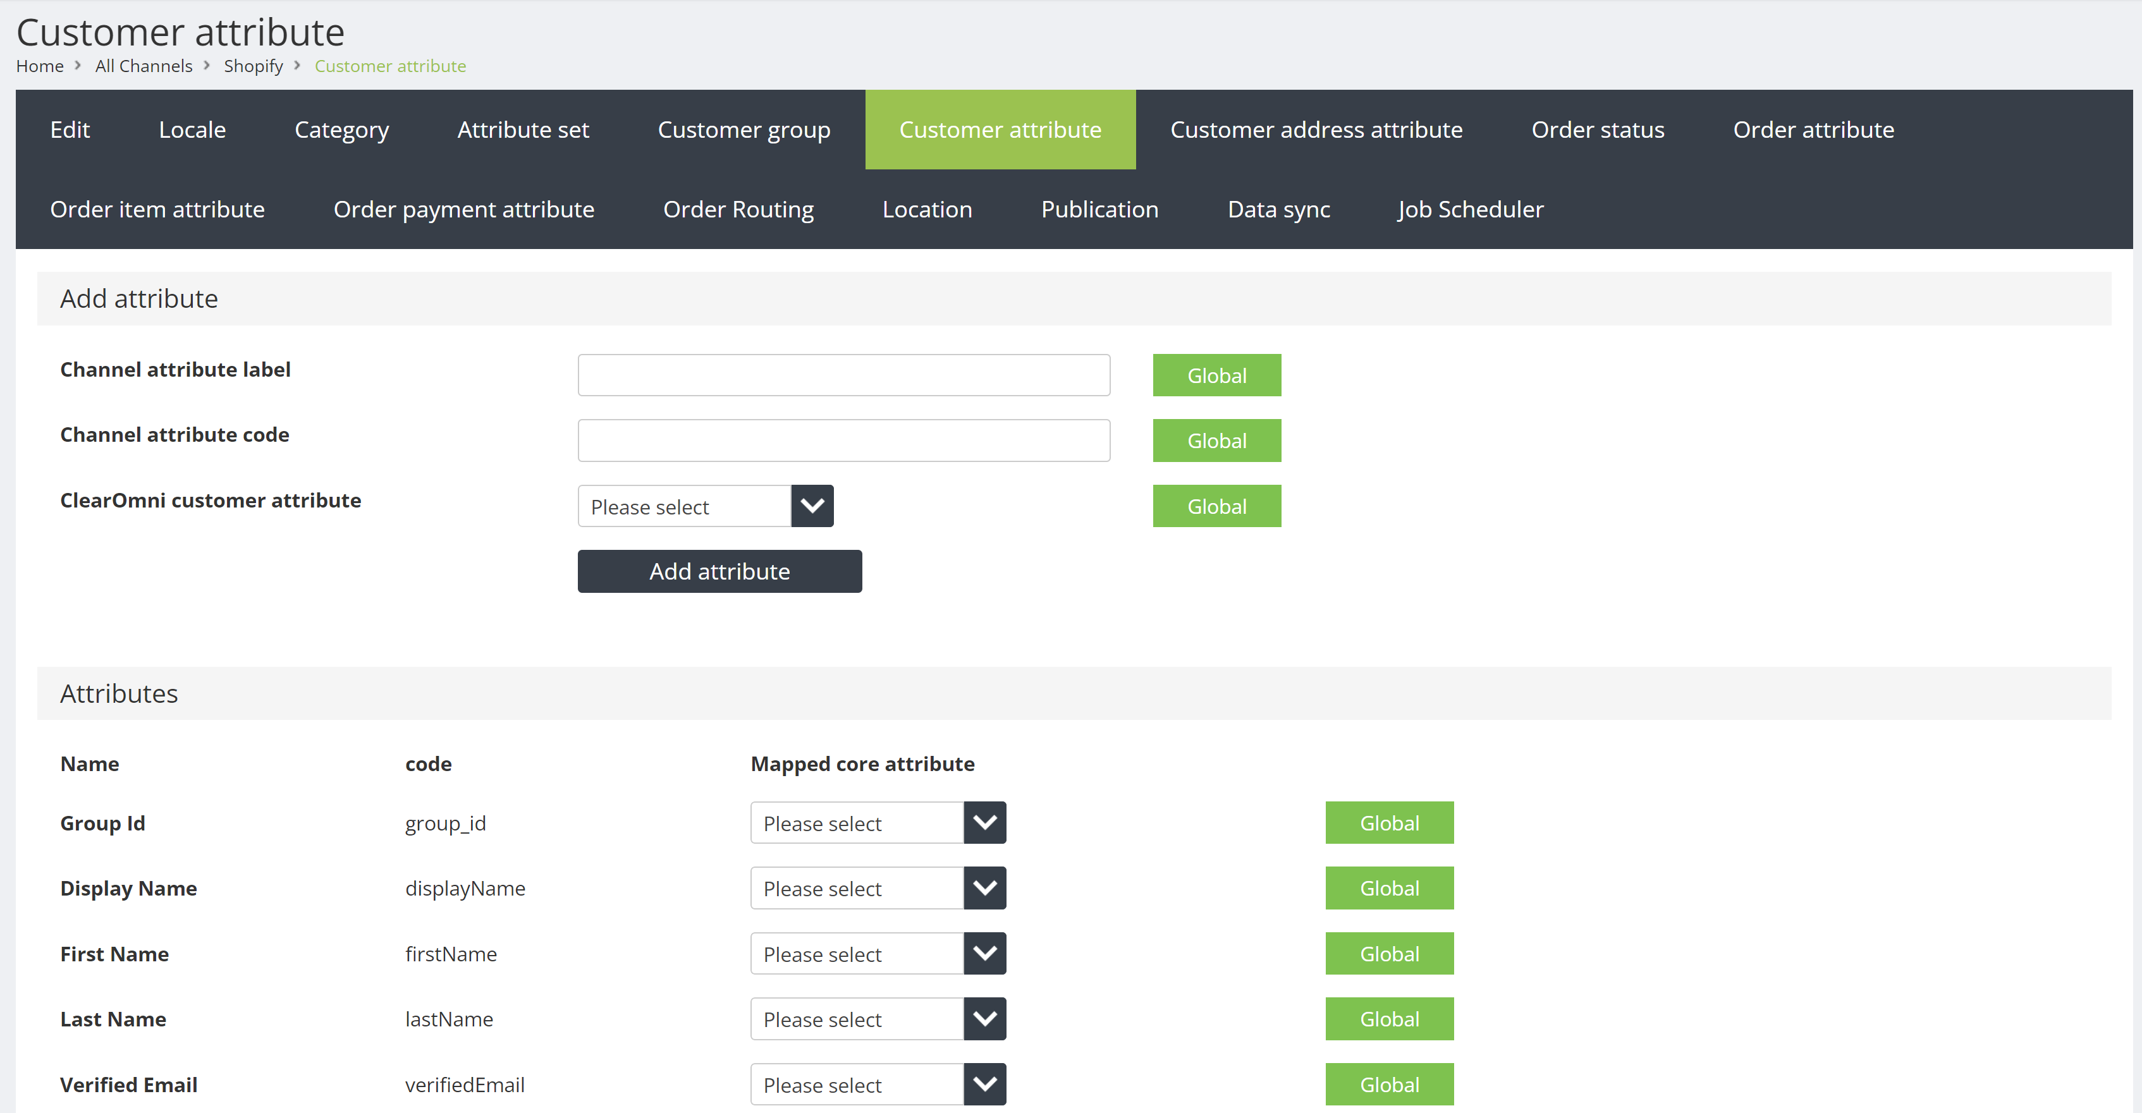2142x1113 pixels.
Task: Click the 'verifiedEmail' code text
Action: tap(465, 1085)
